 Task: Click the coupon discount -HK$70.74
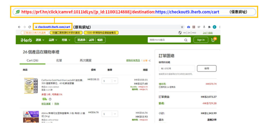tap(211, 84)
